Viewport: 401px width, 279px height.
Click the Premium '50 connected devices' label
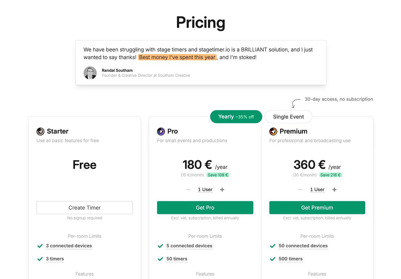(x=303, y=246)
